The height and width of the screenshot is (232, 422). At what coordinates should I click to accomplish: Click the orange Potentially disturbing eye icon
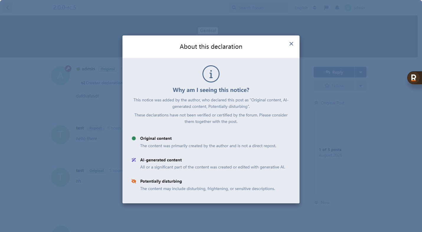[134, 181]
